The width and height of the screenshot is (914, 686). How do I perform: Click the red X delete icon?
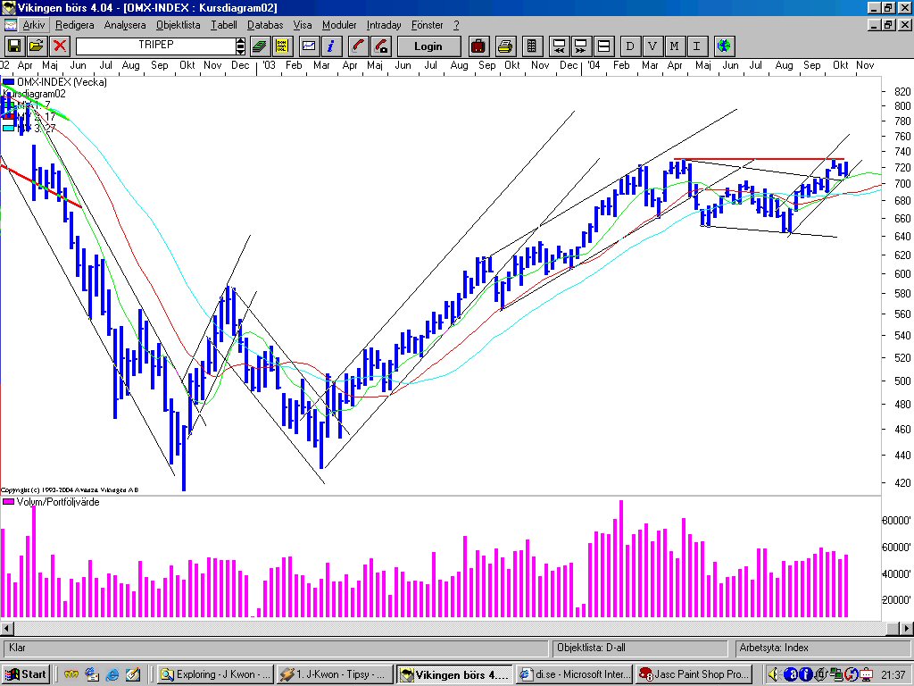(60, 46)
